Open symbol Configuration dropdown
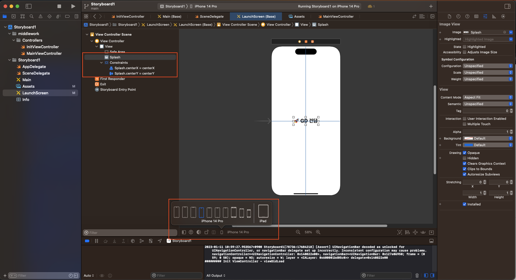The height and width of the screenshot is (280, 516). 488,66
